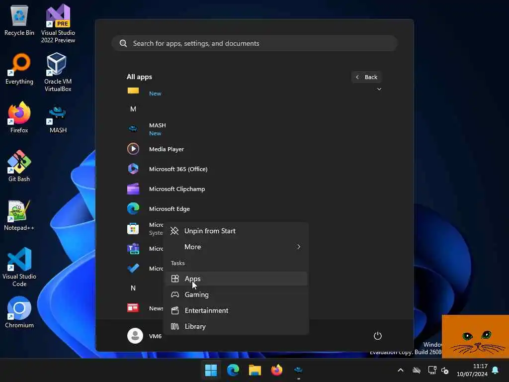Jump to letter M index header
This screenshot has height=382, width=509.
tap(133, 109)
